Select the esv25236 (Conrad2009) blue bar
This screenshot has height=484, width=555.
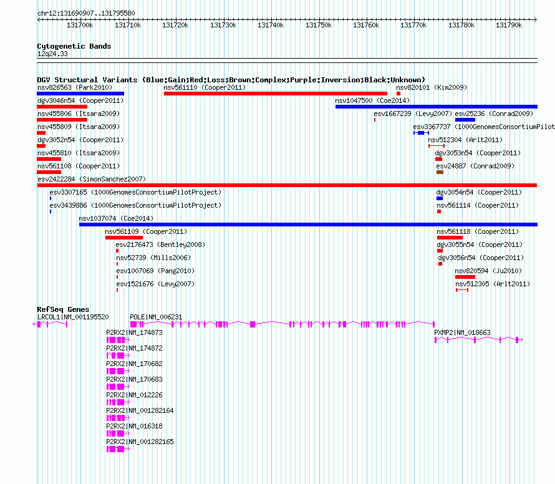(x=465, y=120)
